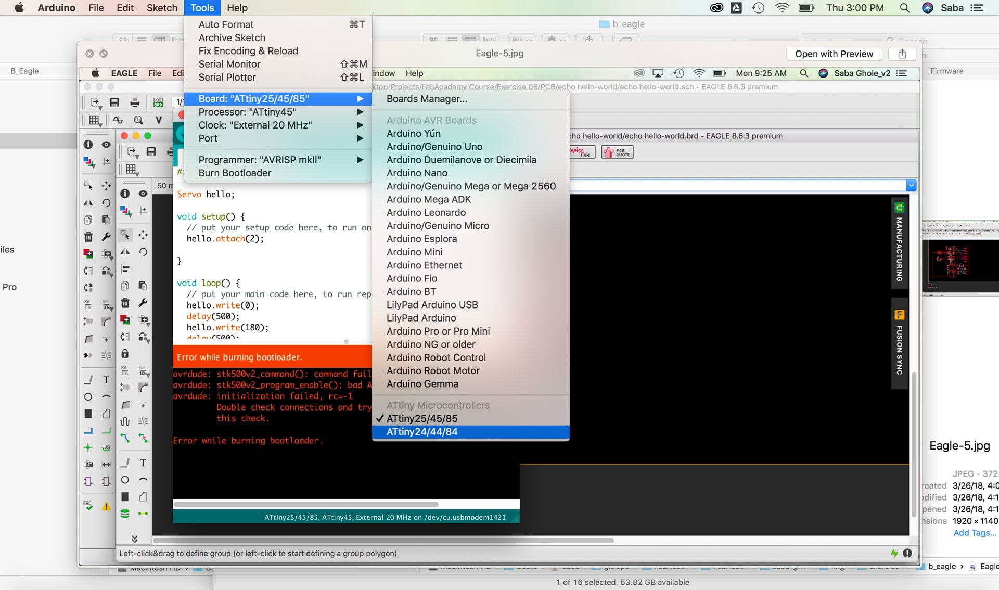Image resolution: width=999 pixels, height=590 pixels.
Task: Expand more tools chevron in board palette
Action: tap(134, 538)
